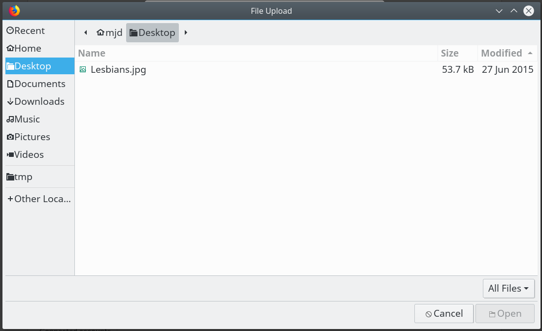
Task: Open the Documents folder in sidebar
Action: click(40, 84)
